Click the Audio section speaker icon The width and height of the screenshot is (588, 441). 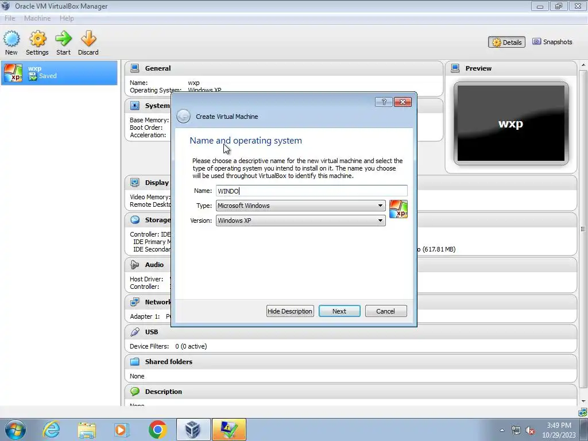[x=134, y=264]
